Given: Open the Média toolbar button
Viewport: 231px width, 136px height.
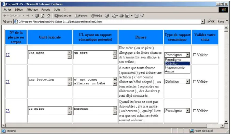Looking at the screenshot, I should point(97,15).
